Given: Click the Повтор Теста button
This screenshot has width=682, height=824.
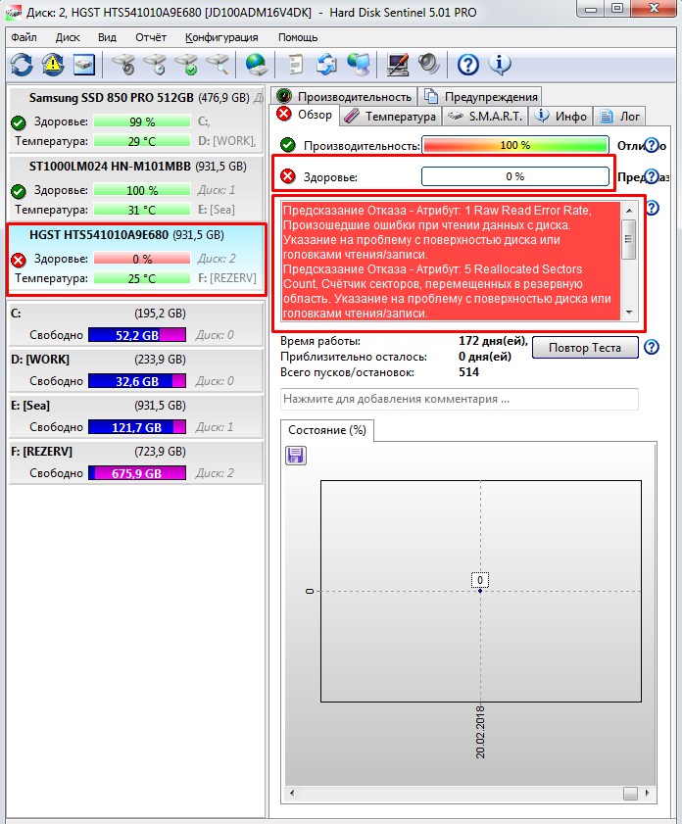Looking at the screenshot, I should coord(585,348).
